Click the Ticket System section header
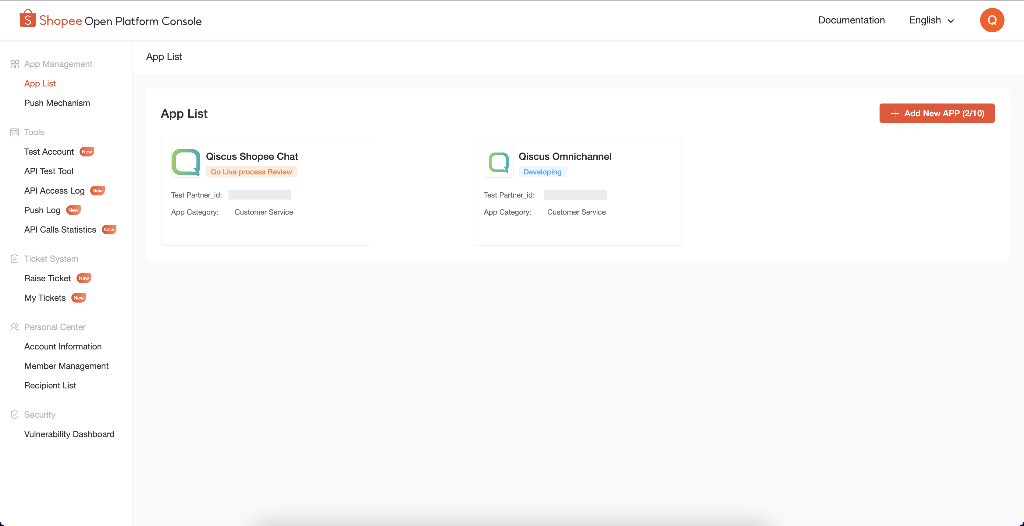Image resolution: width=1024 pixels, height=526 pixels. coord(51,259)
